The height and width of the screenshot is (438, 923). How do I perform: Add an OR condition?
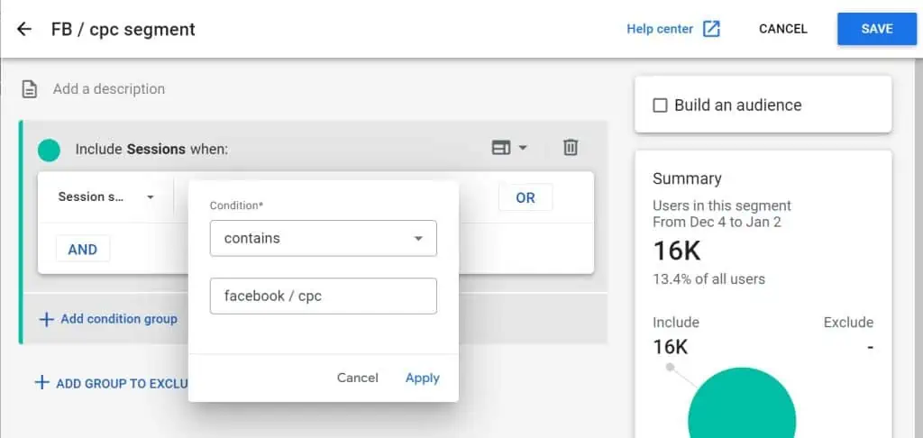525,197
